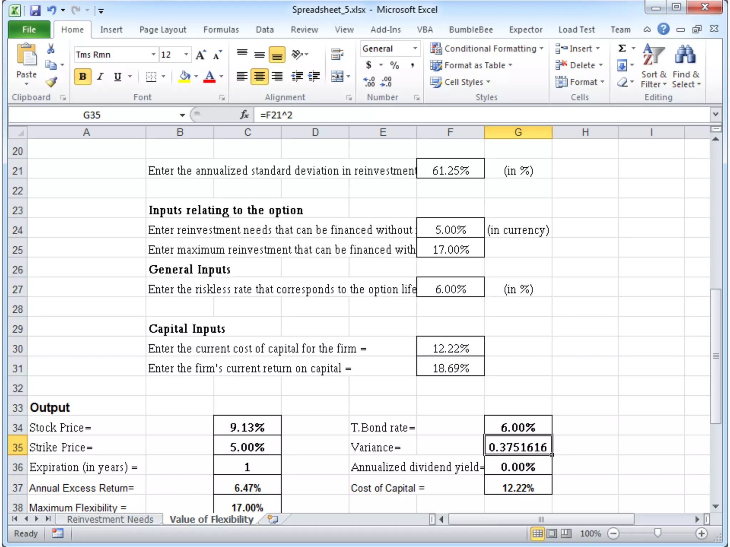
Task: Expand the General number format dropdown
Action: click(415, 48)
